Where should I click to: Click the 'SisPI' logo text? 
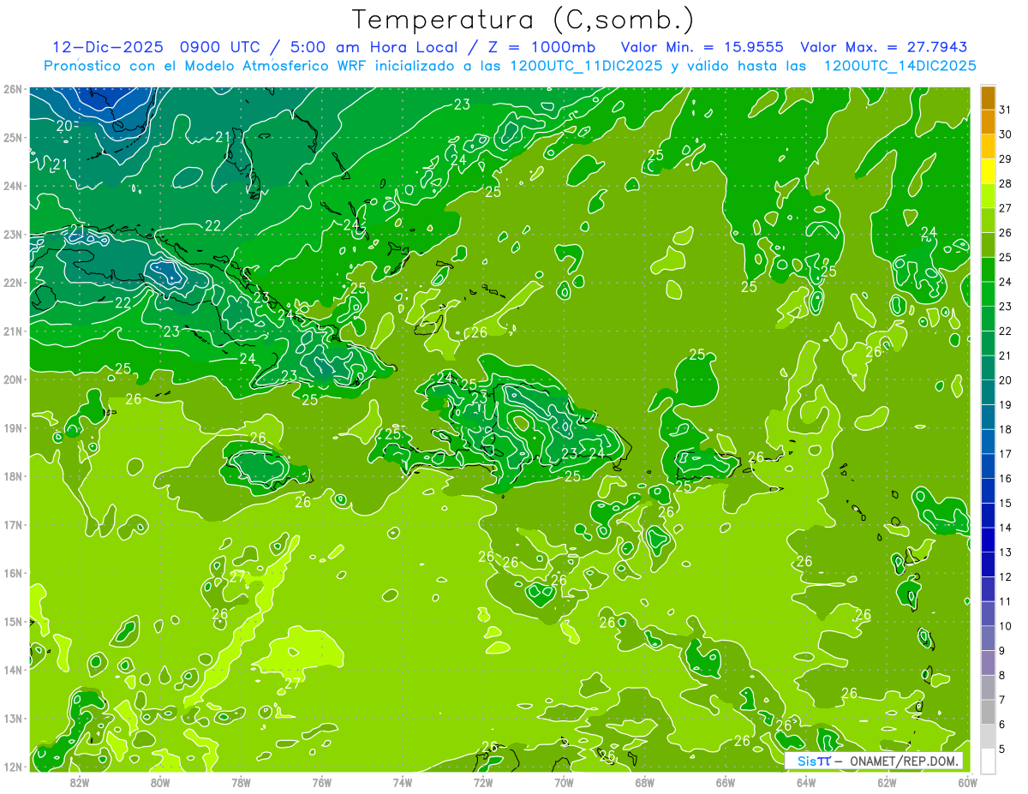pos(814,761)
